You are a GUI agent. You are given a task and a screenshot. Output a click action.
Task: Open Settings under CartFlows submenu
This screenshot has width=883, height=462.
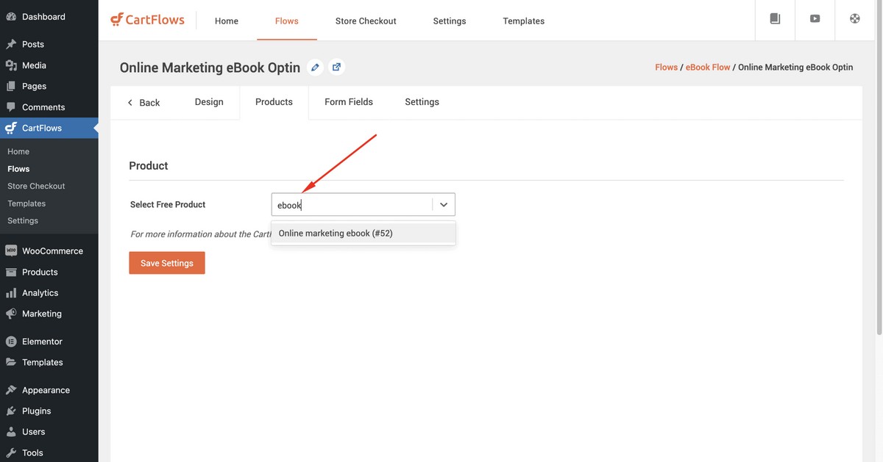[23, 220]
